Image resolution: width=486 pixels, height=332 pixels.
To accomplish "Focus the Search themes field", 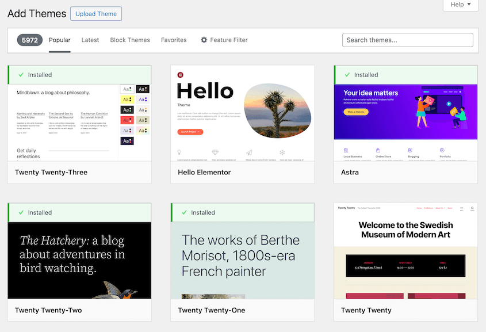I will 408,40.
